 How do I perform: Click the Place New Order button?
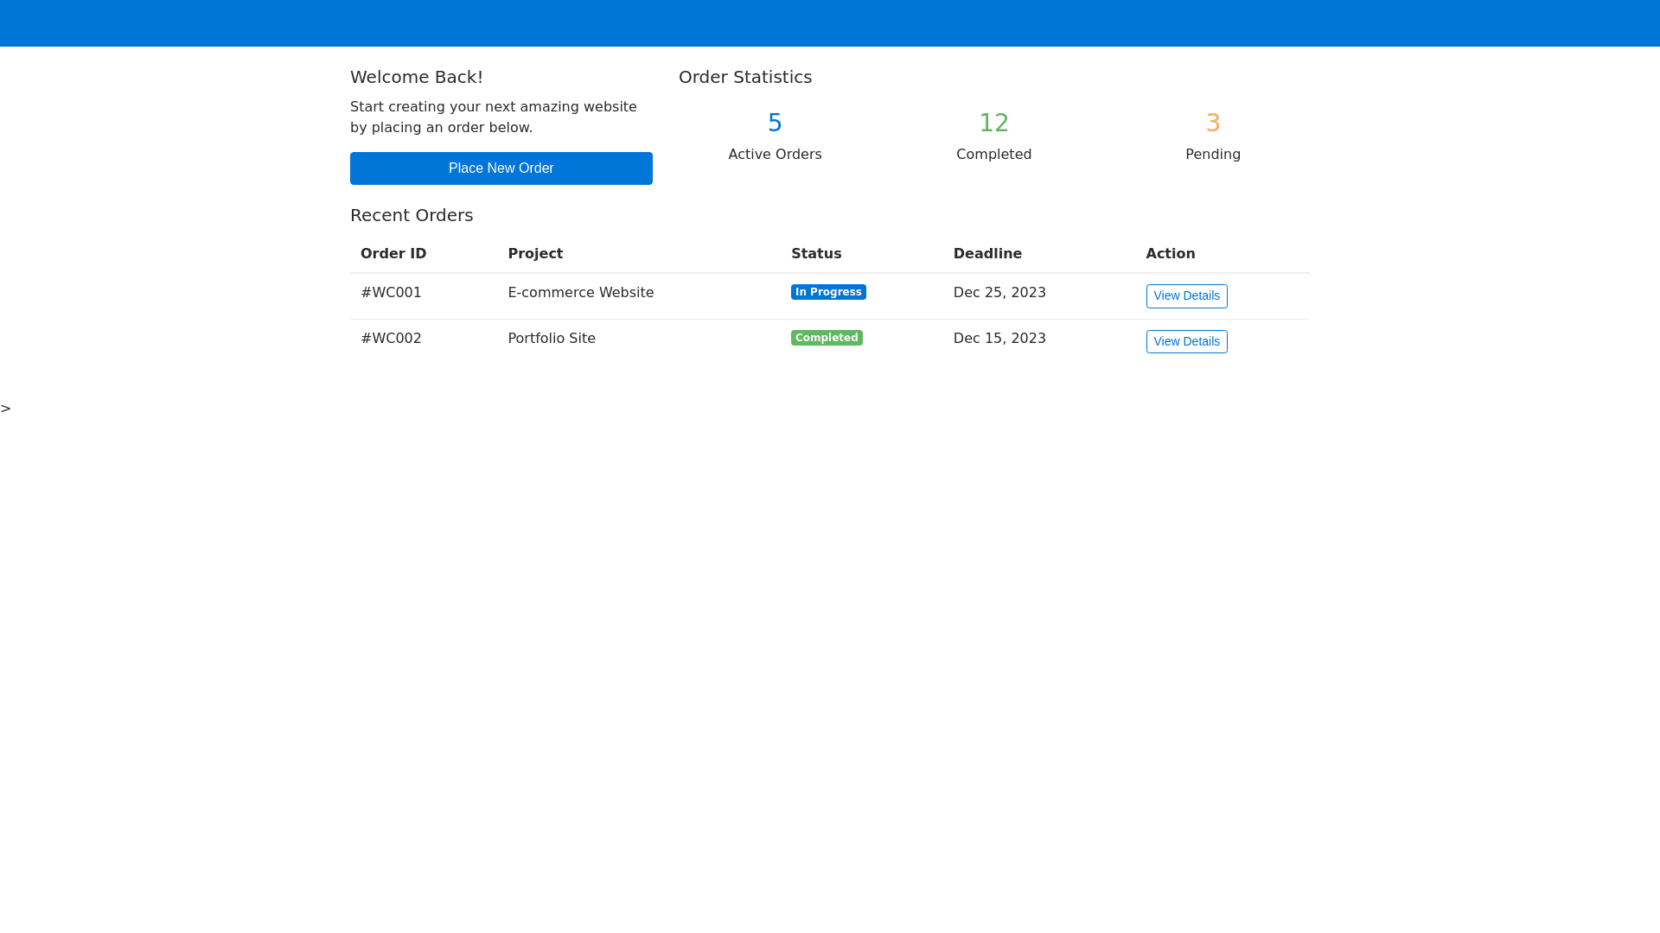pos(501,168)
